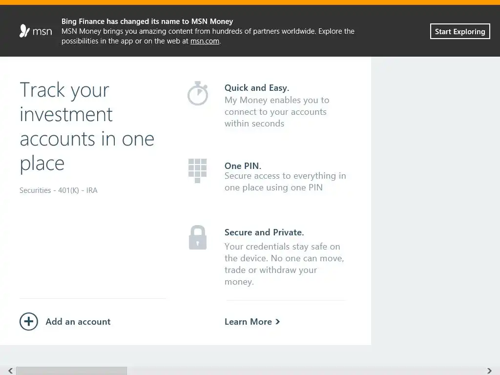Screen dimensions: 500x375
Task: Click the keypad One PIN icon
Action: point(197,171)
